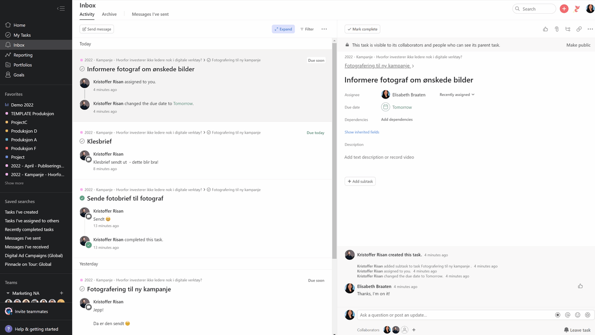595x335 pixels.
Task: Click Send message button
Action: (97, 29)
